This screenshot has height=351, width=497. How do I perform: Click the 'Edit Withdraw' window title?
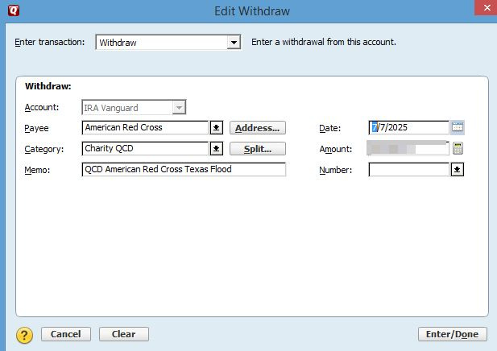[x=252, y=11]
